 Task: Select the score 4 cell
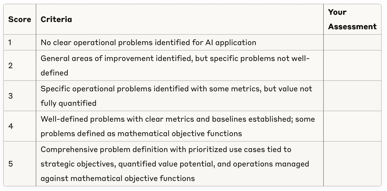coord(11,126)
